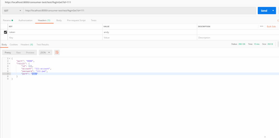Image resolution: width=279 pixels, height=138 pixels.
Task: Open the Tests tab
Action: pos(94,20)
